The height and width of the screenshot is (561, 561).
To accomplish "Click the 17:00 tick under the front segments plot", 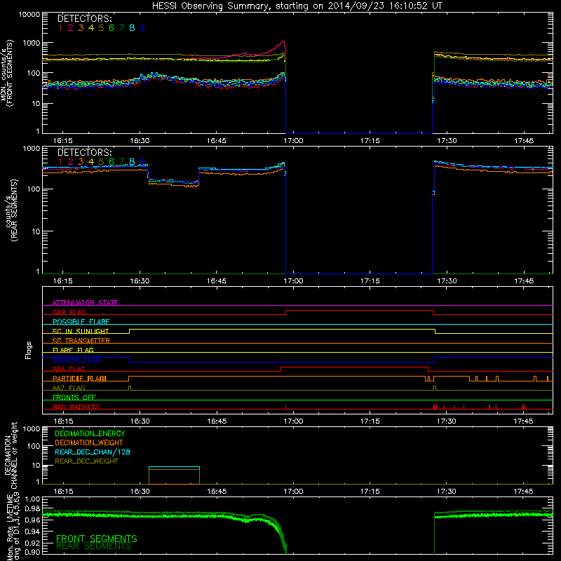I will coord(293,141).
